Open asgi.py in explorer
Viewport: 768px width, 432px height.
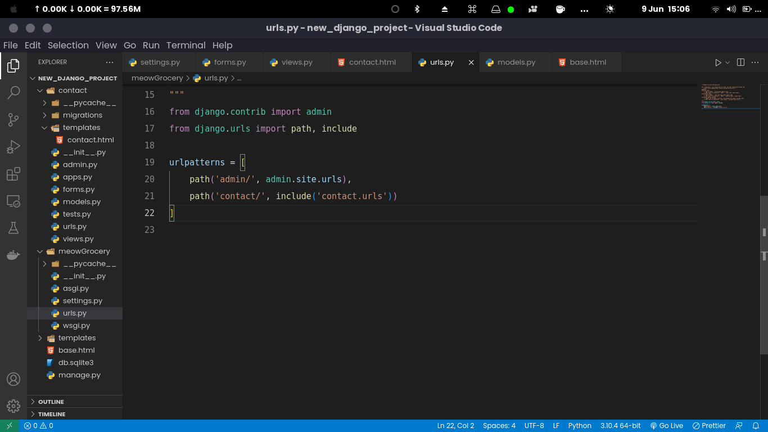tap(75, 289)
